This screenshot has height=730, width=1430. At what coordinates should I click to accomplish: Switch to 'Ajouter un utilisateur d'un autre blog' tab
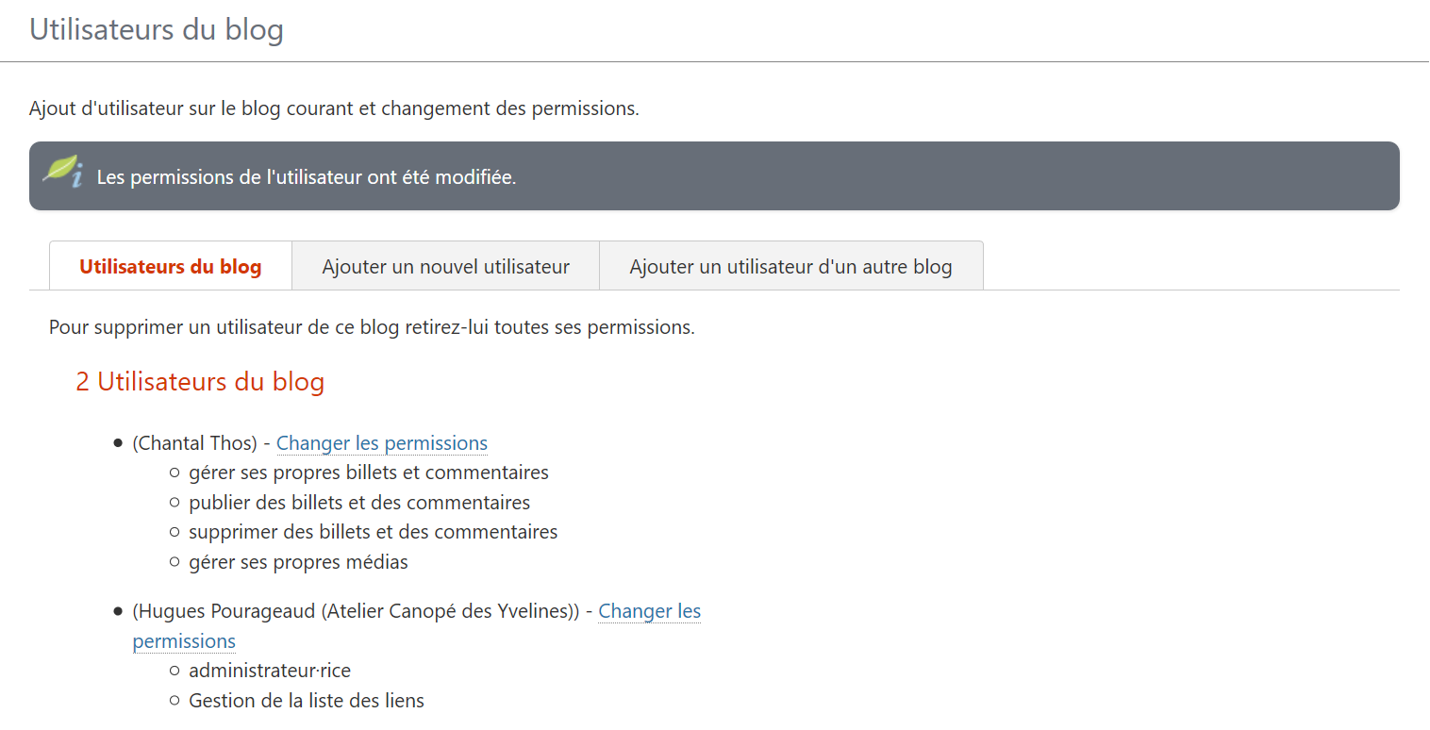pyautogui.click(x=790, y=266)
